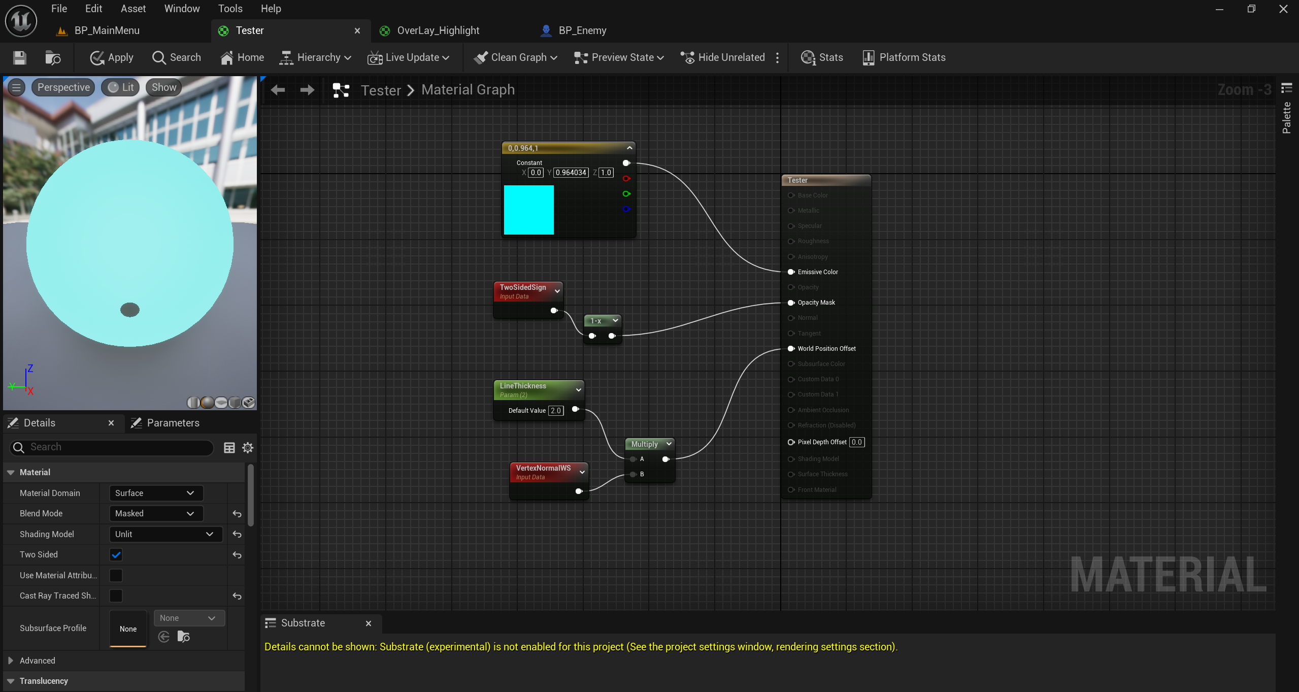Image resolution: width=1299 pixels, height=692 pixels.
Task: Open the viewport options hamburger menu
Action: [16, 87]
